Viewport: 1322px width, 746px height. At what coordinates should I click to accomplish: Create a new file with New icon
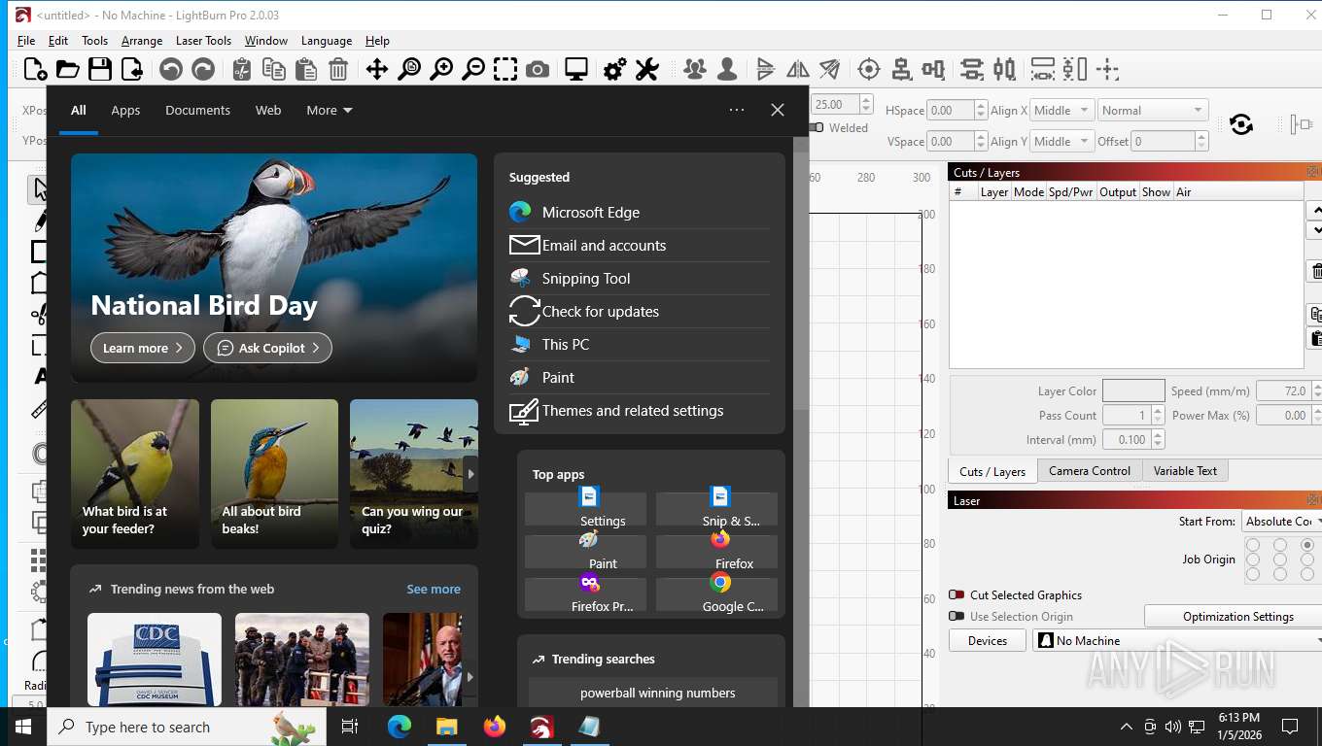coord(35,69)
